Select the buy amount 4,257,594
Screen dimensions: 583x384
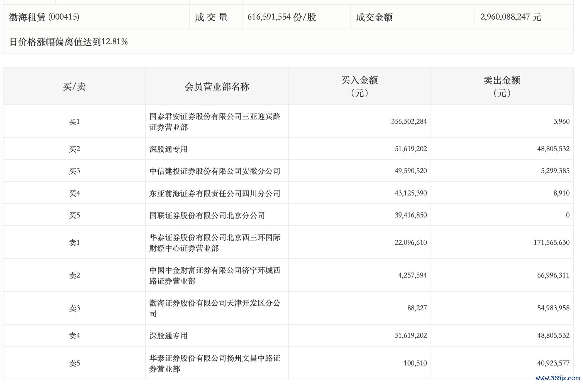(412, 275)
